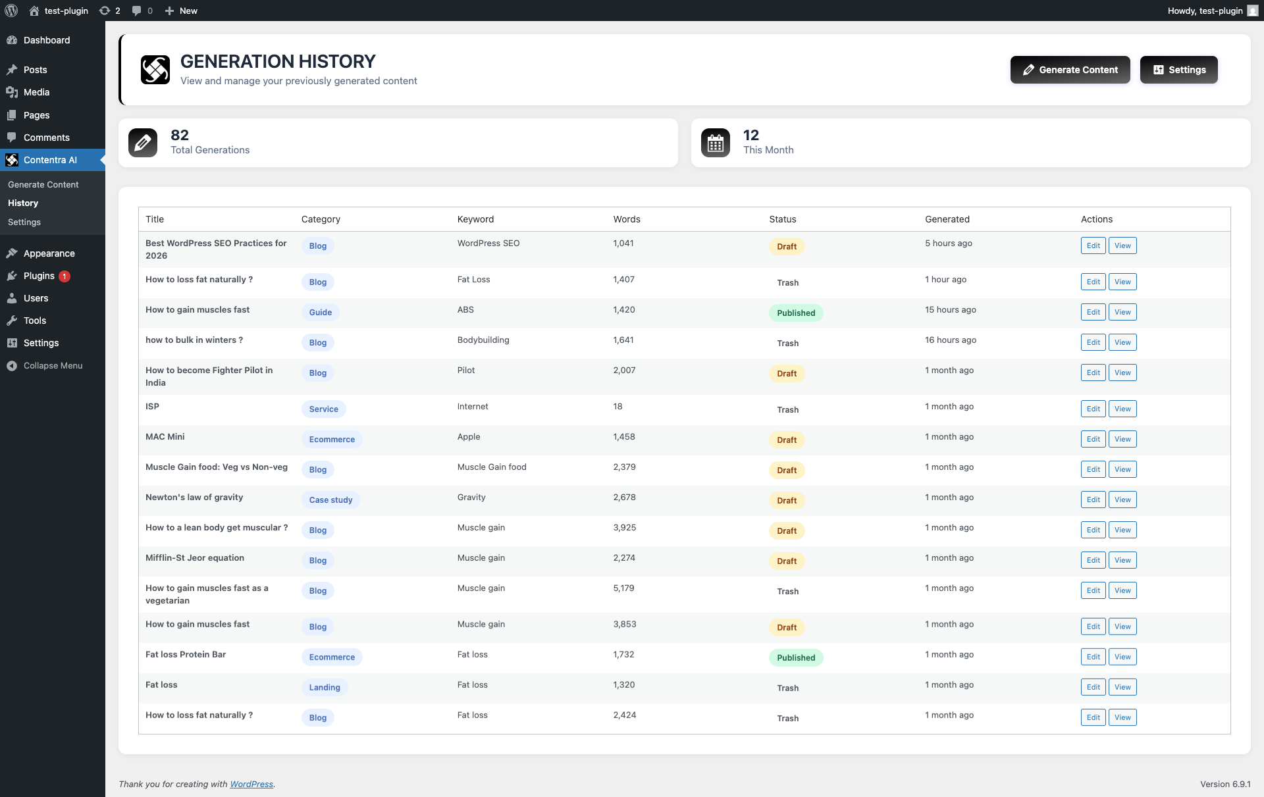Click the calendar icon on This Month card

point(716,142)
